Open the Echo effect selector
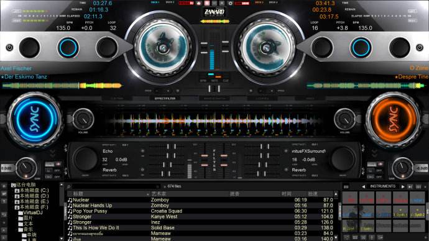The height and width of the screenshot is (241, 429). pos(108,151)
